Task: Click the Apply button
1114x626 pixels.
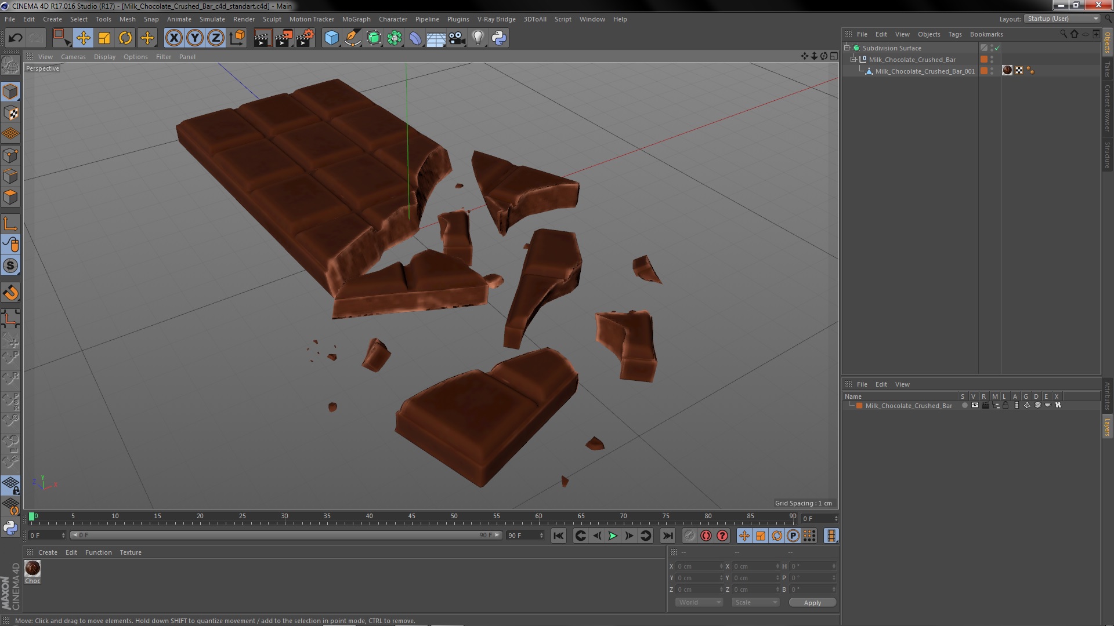Action: 812,603
